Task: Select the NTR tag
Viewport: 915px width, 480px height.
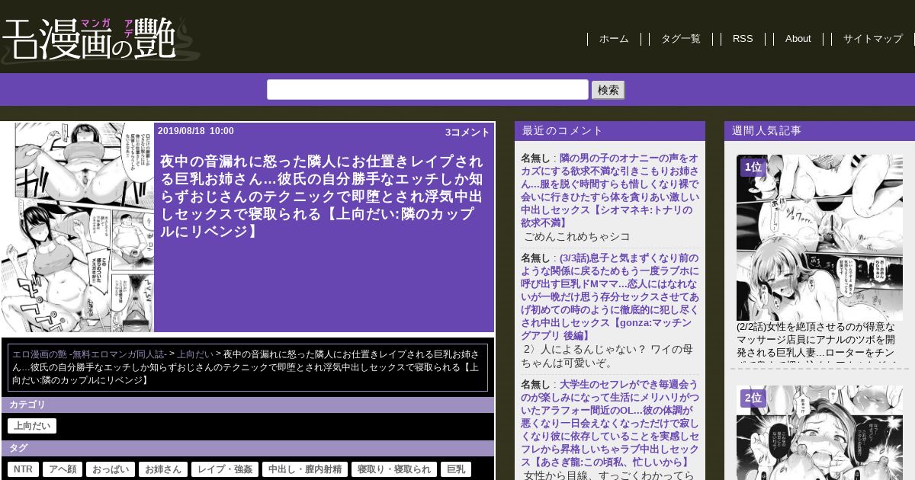Action: (x=23, y=469)
